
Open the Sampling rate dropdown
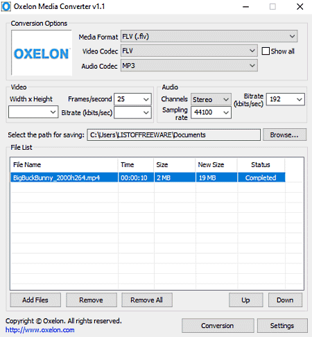(x=211, y=112)
